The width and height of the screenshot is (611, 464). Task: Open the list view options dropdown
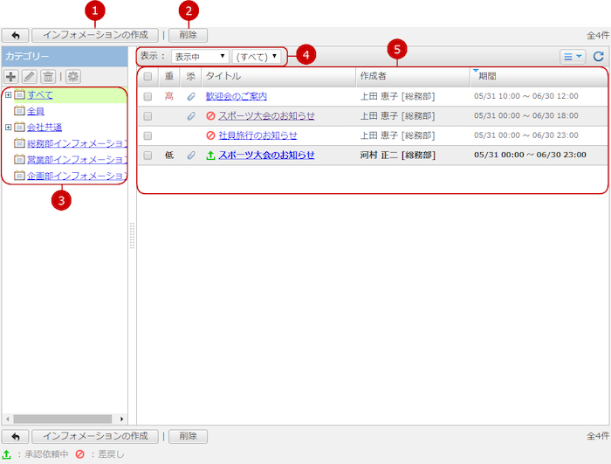coord(573,57)
